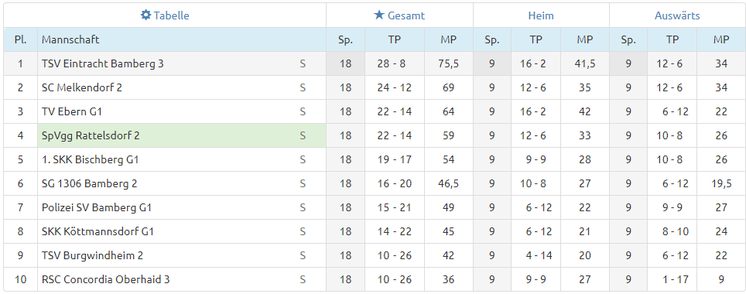Switch to the Auswärts tab
746x294 pixels.
pos(677,15)
